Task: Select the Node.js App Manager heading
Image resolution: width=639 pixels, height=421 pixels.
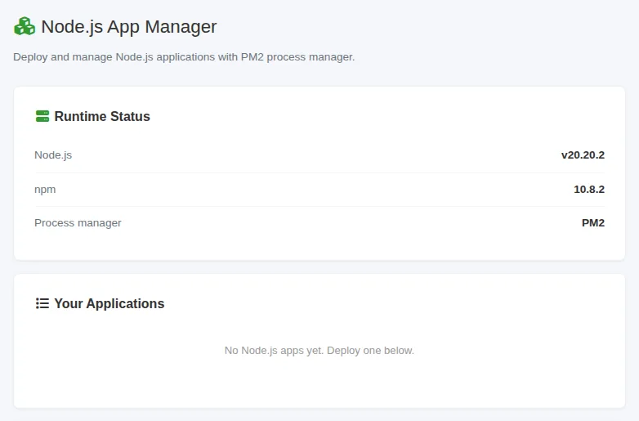Action: click(x=129, y=27)
